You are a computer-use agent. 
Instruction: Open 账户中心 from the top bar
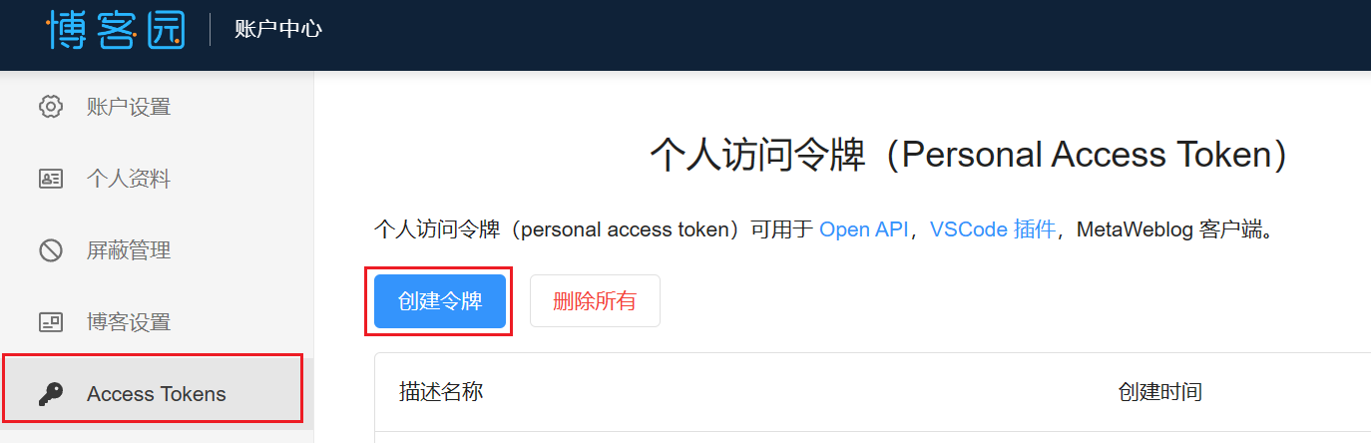(x=278, y=29)
